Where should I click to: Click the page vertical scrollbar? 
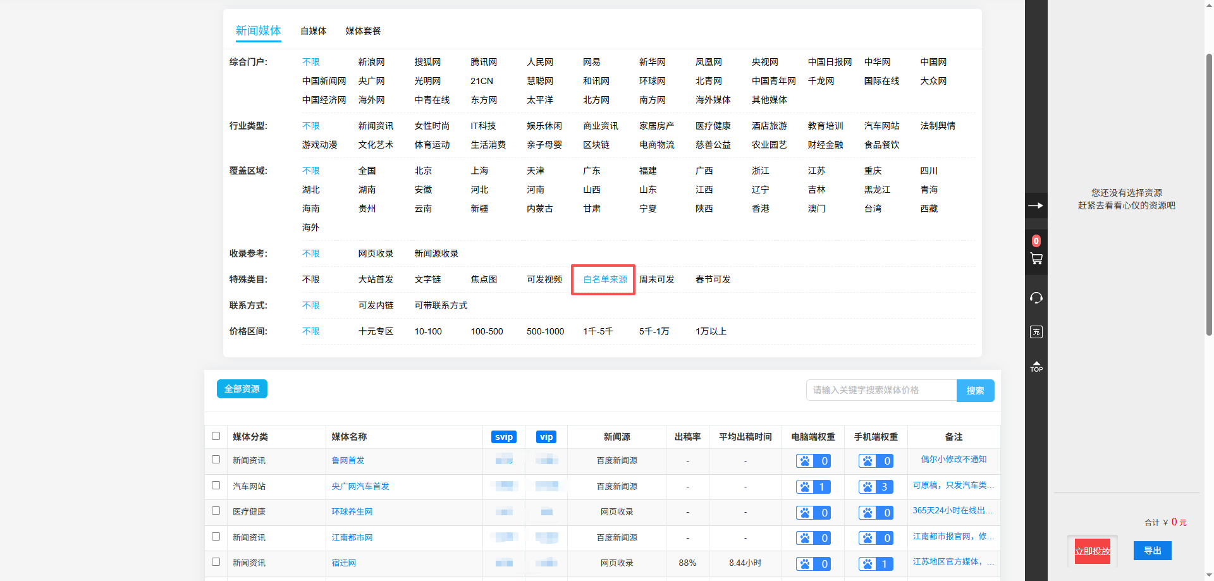coord(1209,190)
